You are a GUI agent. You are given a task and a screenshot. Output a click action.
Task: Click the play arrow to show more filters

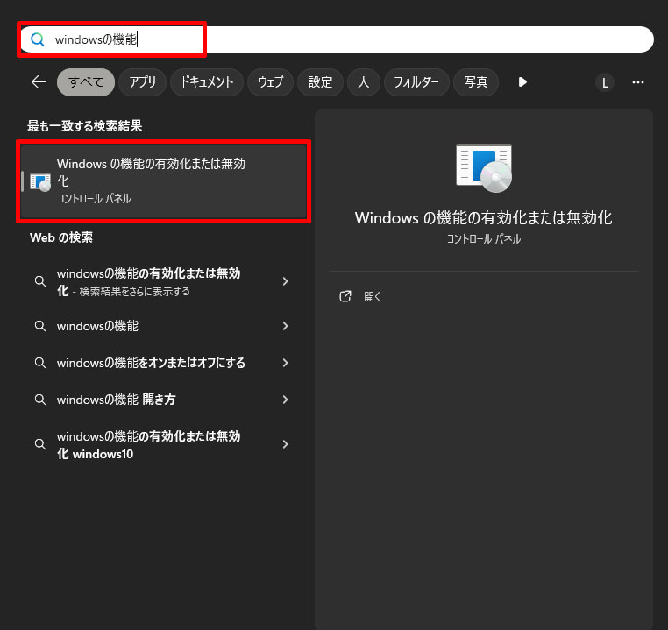(522, 82)
